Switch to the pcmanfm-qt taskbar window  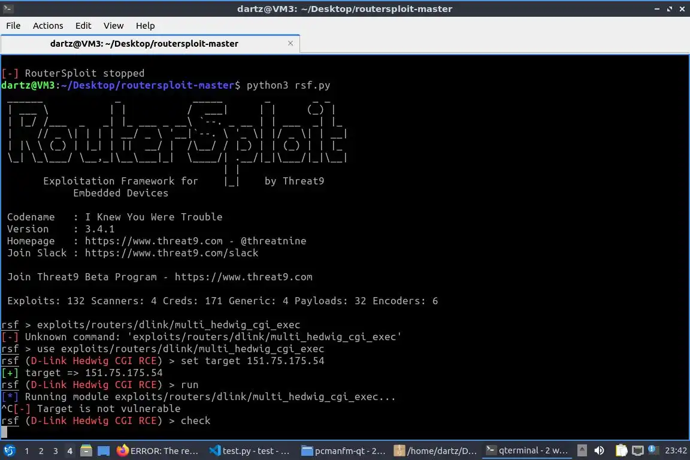(x=343, y=450)
